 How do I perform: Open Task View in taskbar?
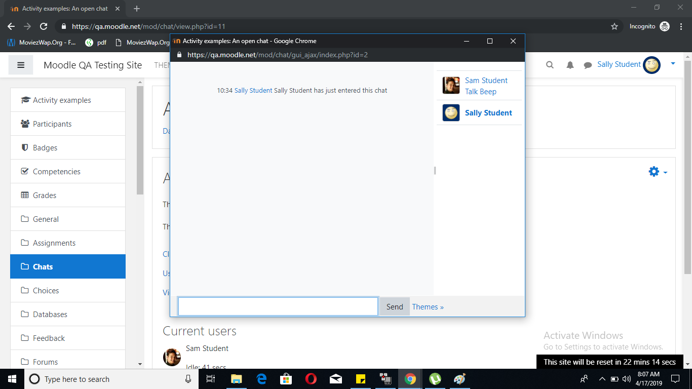211,379
